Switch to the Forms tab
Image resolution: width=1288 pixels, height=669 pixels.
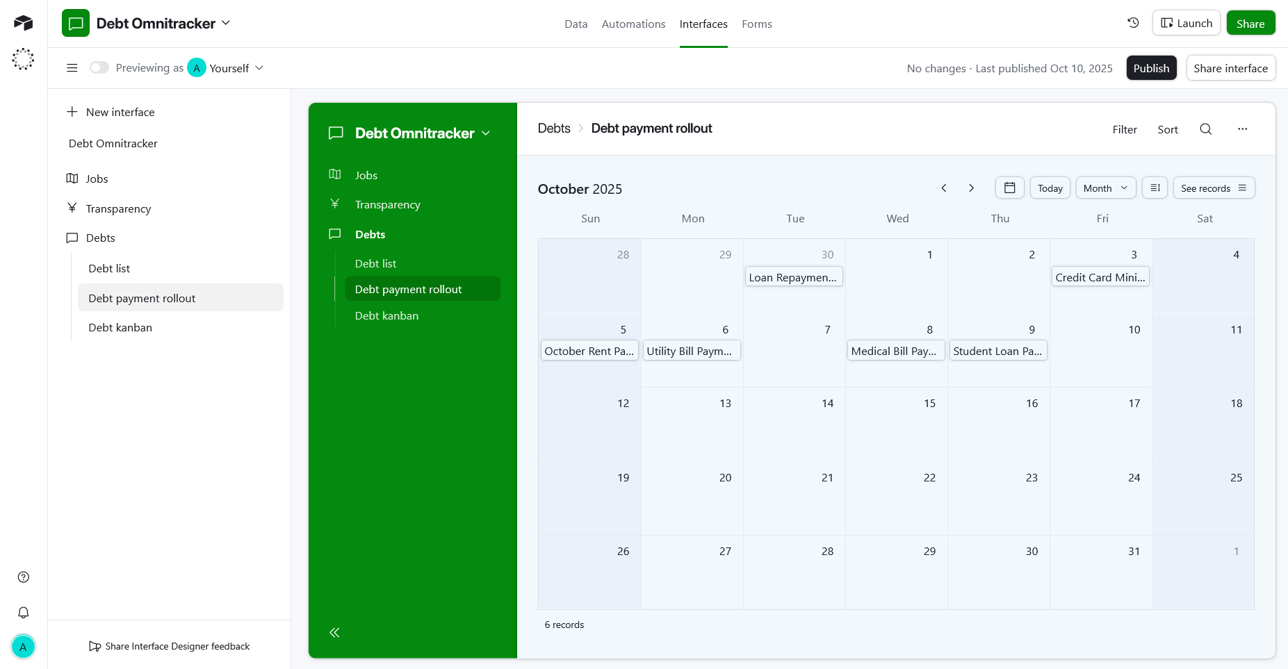coord(756,24)
